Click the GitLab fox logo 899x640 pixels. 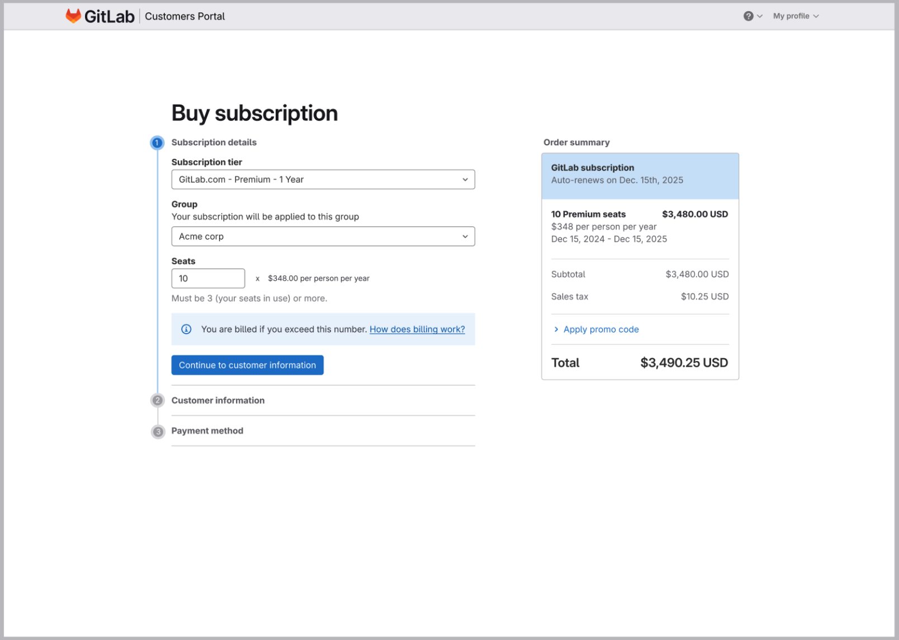pos(73,16)
